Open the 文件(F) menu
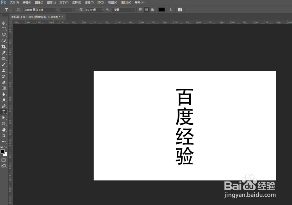The width and height of the screenshot is (292, 205). (x=15, y=2)
